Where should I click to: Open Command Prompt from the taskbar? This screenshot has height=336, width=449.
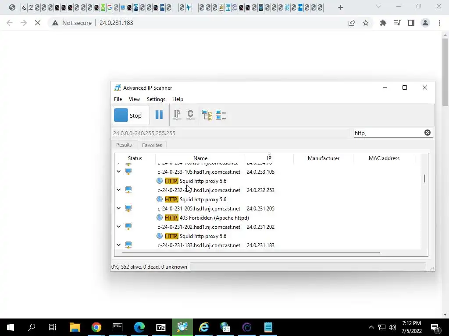[118, 327]
